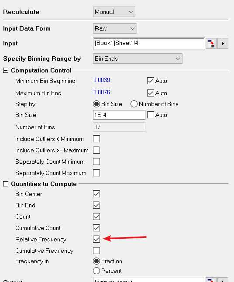Check Include Outliers >= Maximum
This screenshot has height=282, width=234.
[x=96, y=150]
